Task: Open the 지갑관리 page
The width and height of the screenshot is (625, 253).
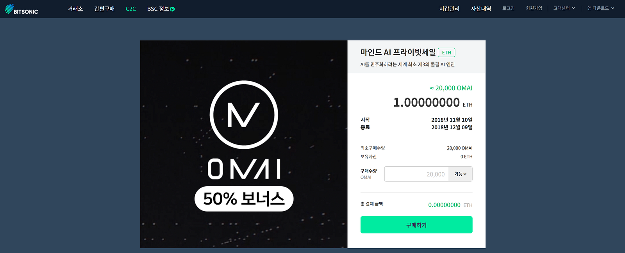Action: pyautogui.click(x=449, y=9)
